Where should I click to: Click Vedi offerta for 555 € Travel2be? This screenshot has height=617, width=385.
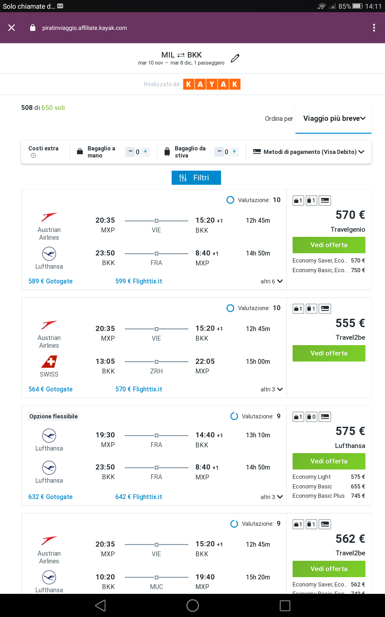[329, 353]
